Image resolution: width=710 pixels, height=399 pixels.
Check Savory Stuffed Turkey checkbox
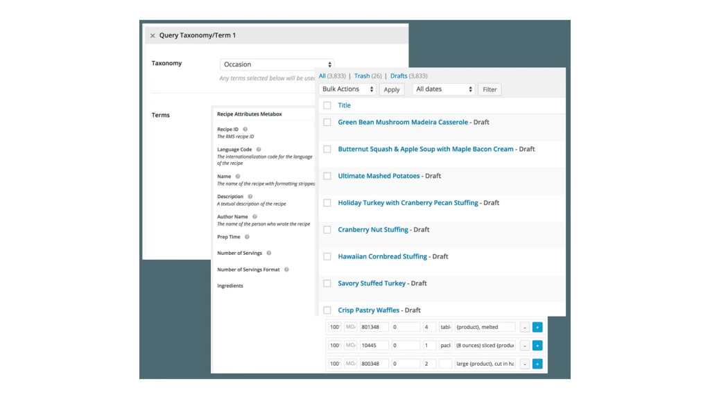click(x=327, y=283)
